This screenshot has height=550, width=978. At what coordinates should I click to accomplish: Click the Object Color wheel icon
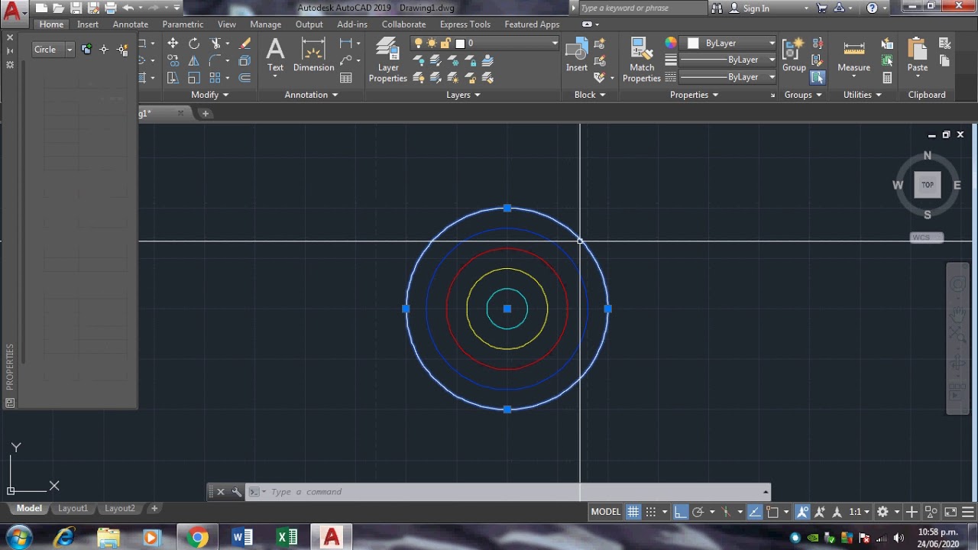[671, 43]
